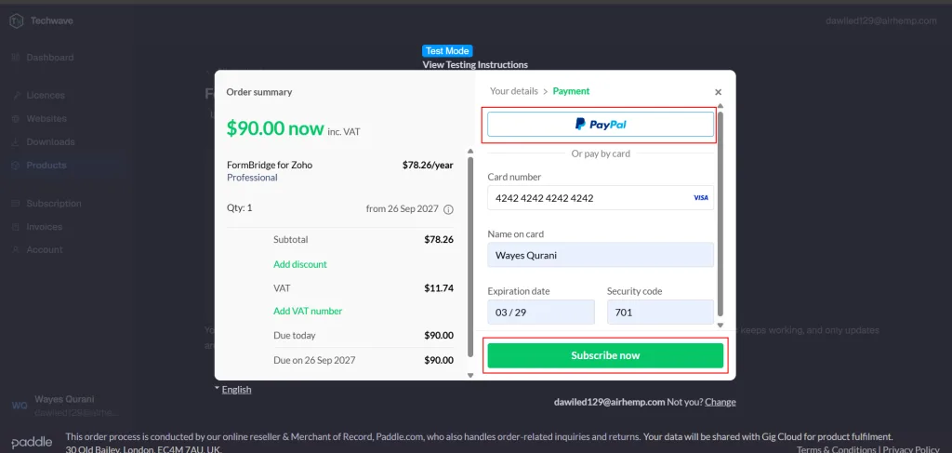
Task: Open the Privacy Policy link
Action: click(x=911, y=450)
